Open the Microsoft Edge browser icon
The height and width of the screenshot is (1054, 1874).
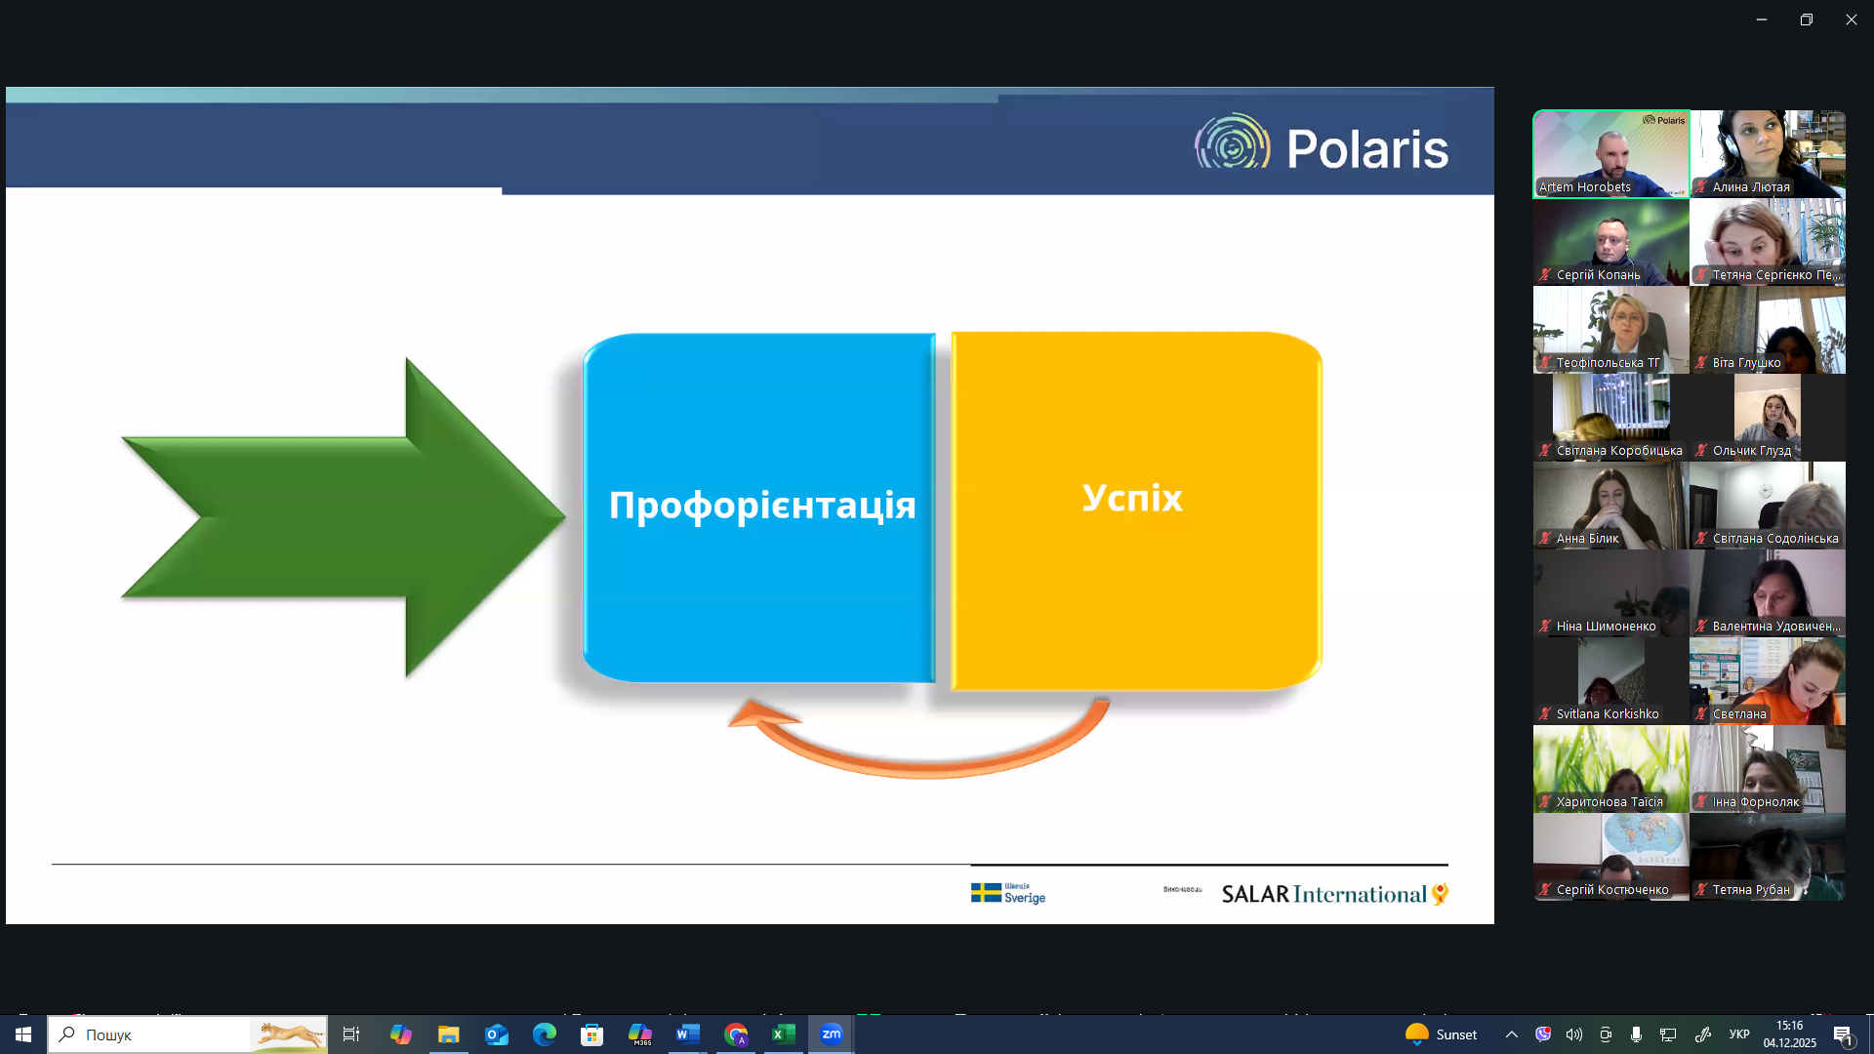pos(545,1034)
